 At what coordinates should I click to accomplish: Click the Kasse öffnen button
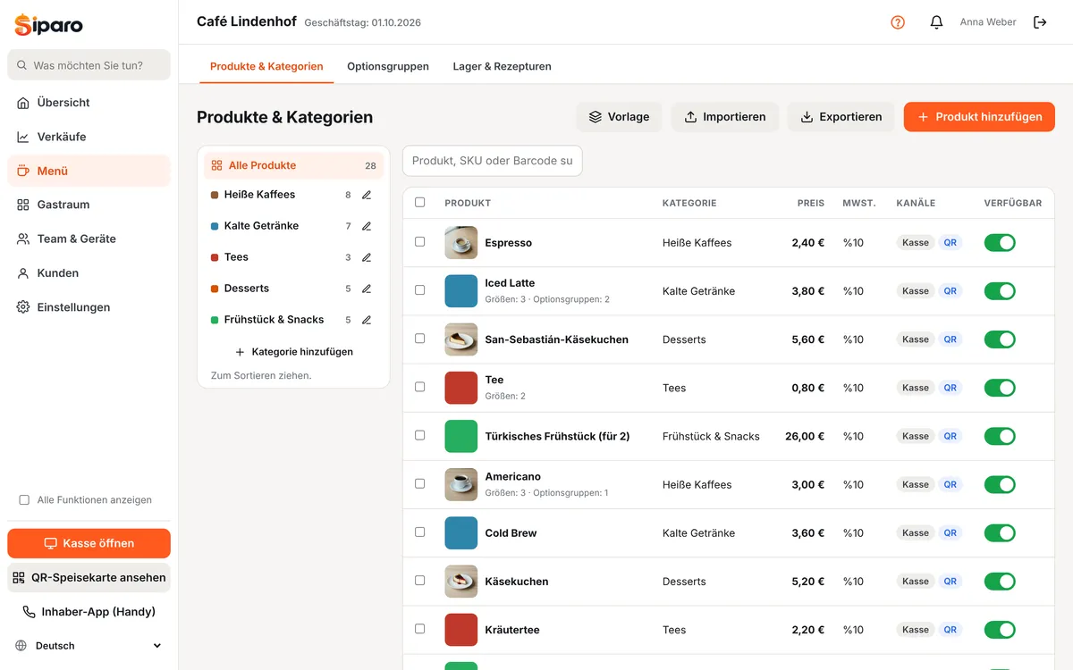89,543
